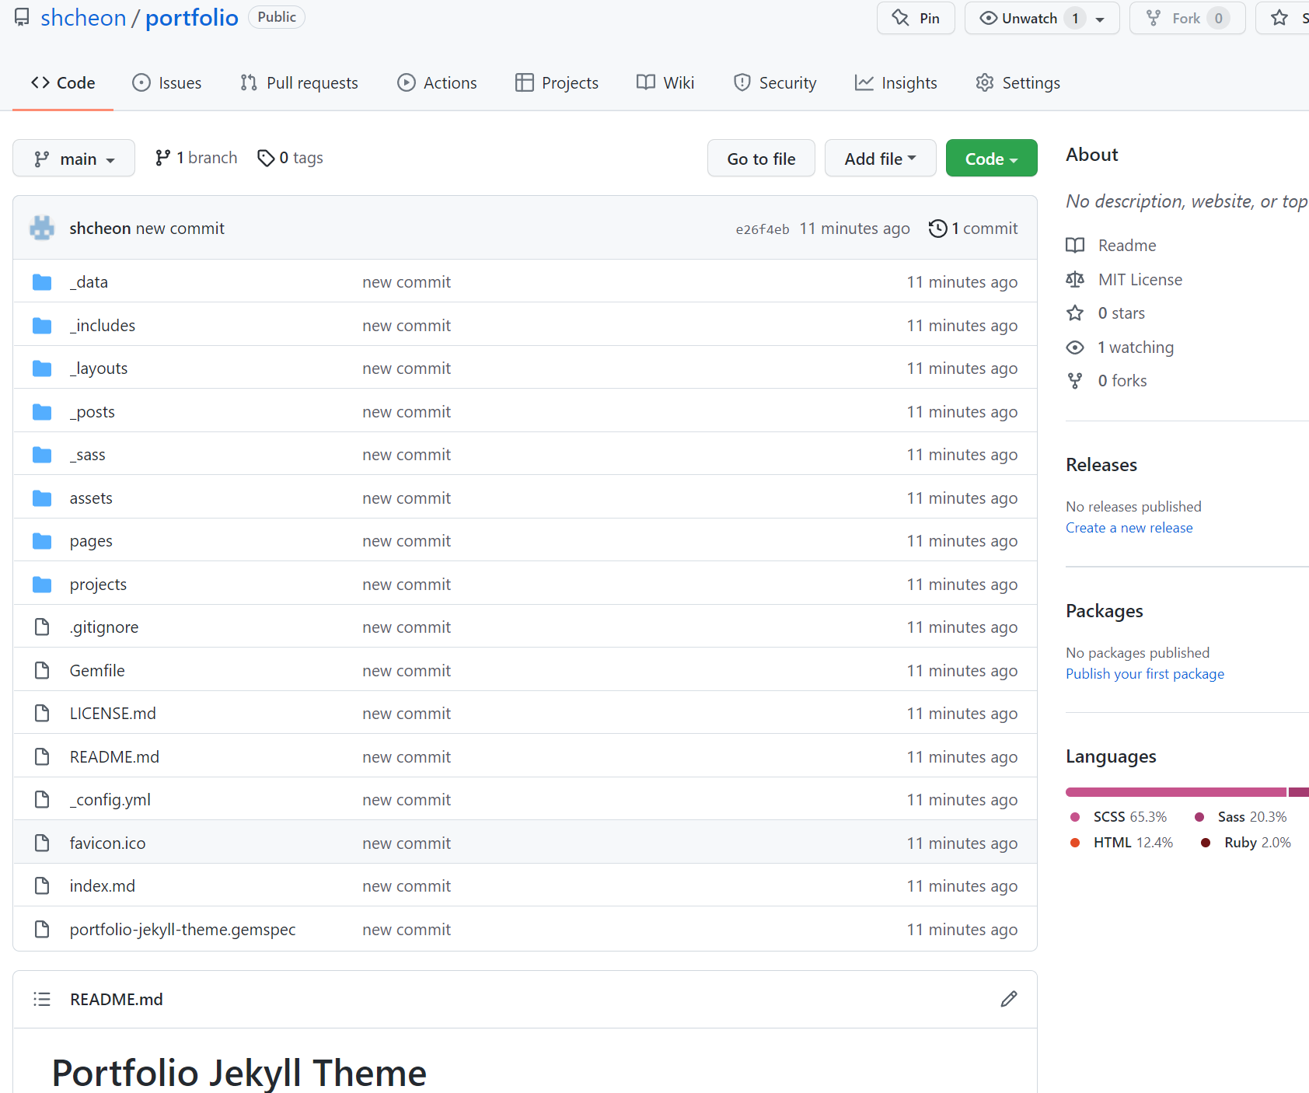Click the MIT License link
The width and height of the screenshot is (1309, 1093).
click(1140, 280)
